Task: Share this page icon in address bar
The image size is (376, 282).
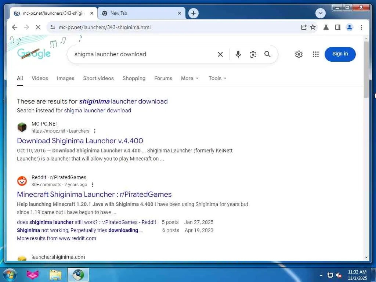Action: [x=304, y=27]
